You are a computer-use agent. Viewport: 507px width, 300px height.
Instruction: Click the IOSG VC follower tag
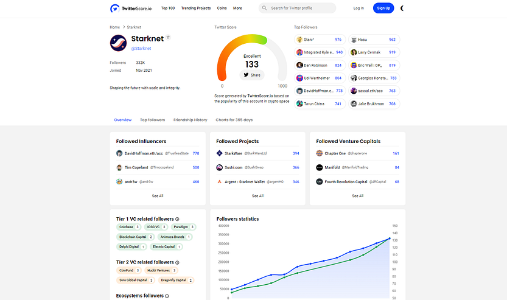(x=156, y=227)
